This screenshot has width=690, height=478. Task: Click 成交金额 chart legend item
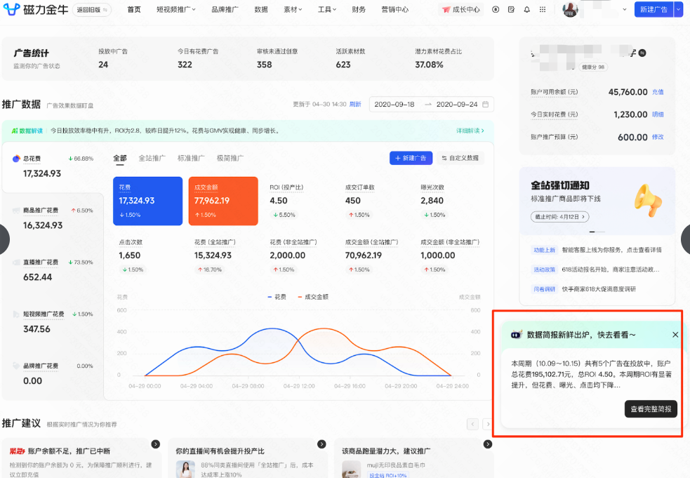pyautogui.click(x=313, y=297)
